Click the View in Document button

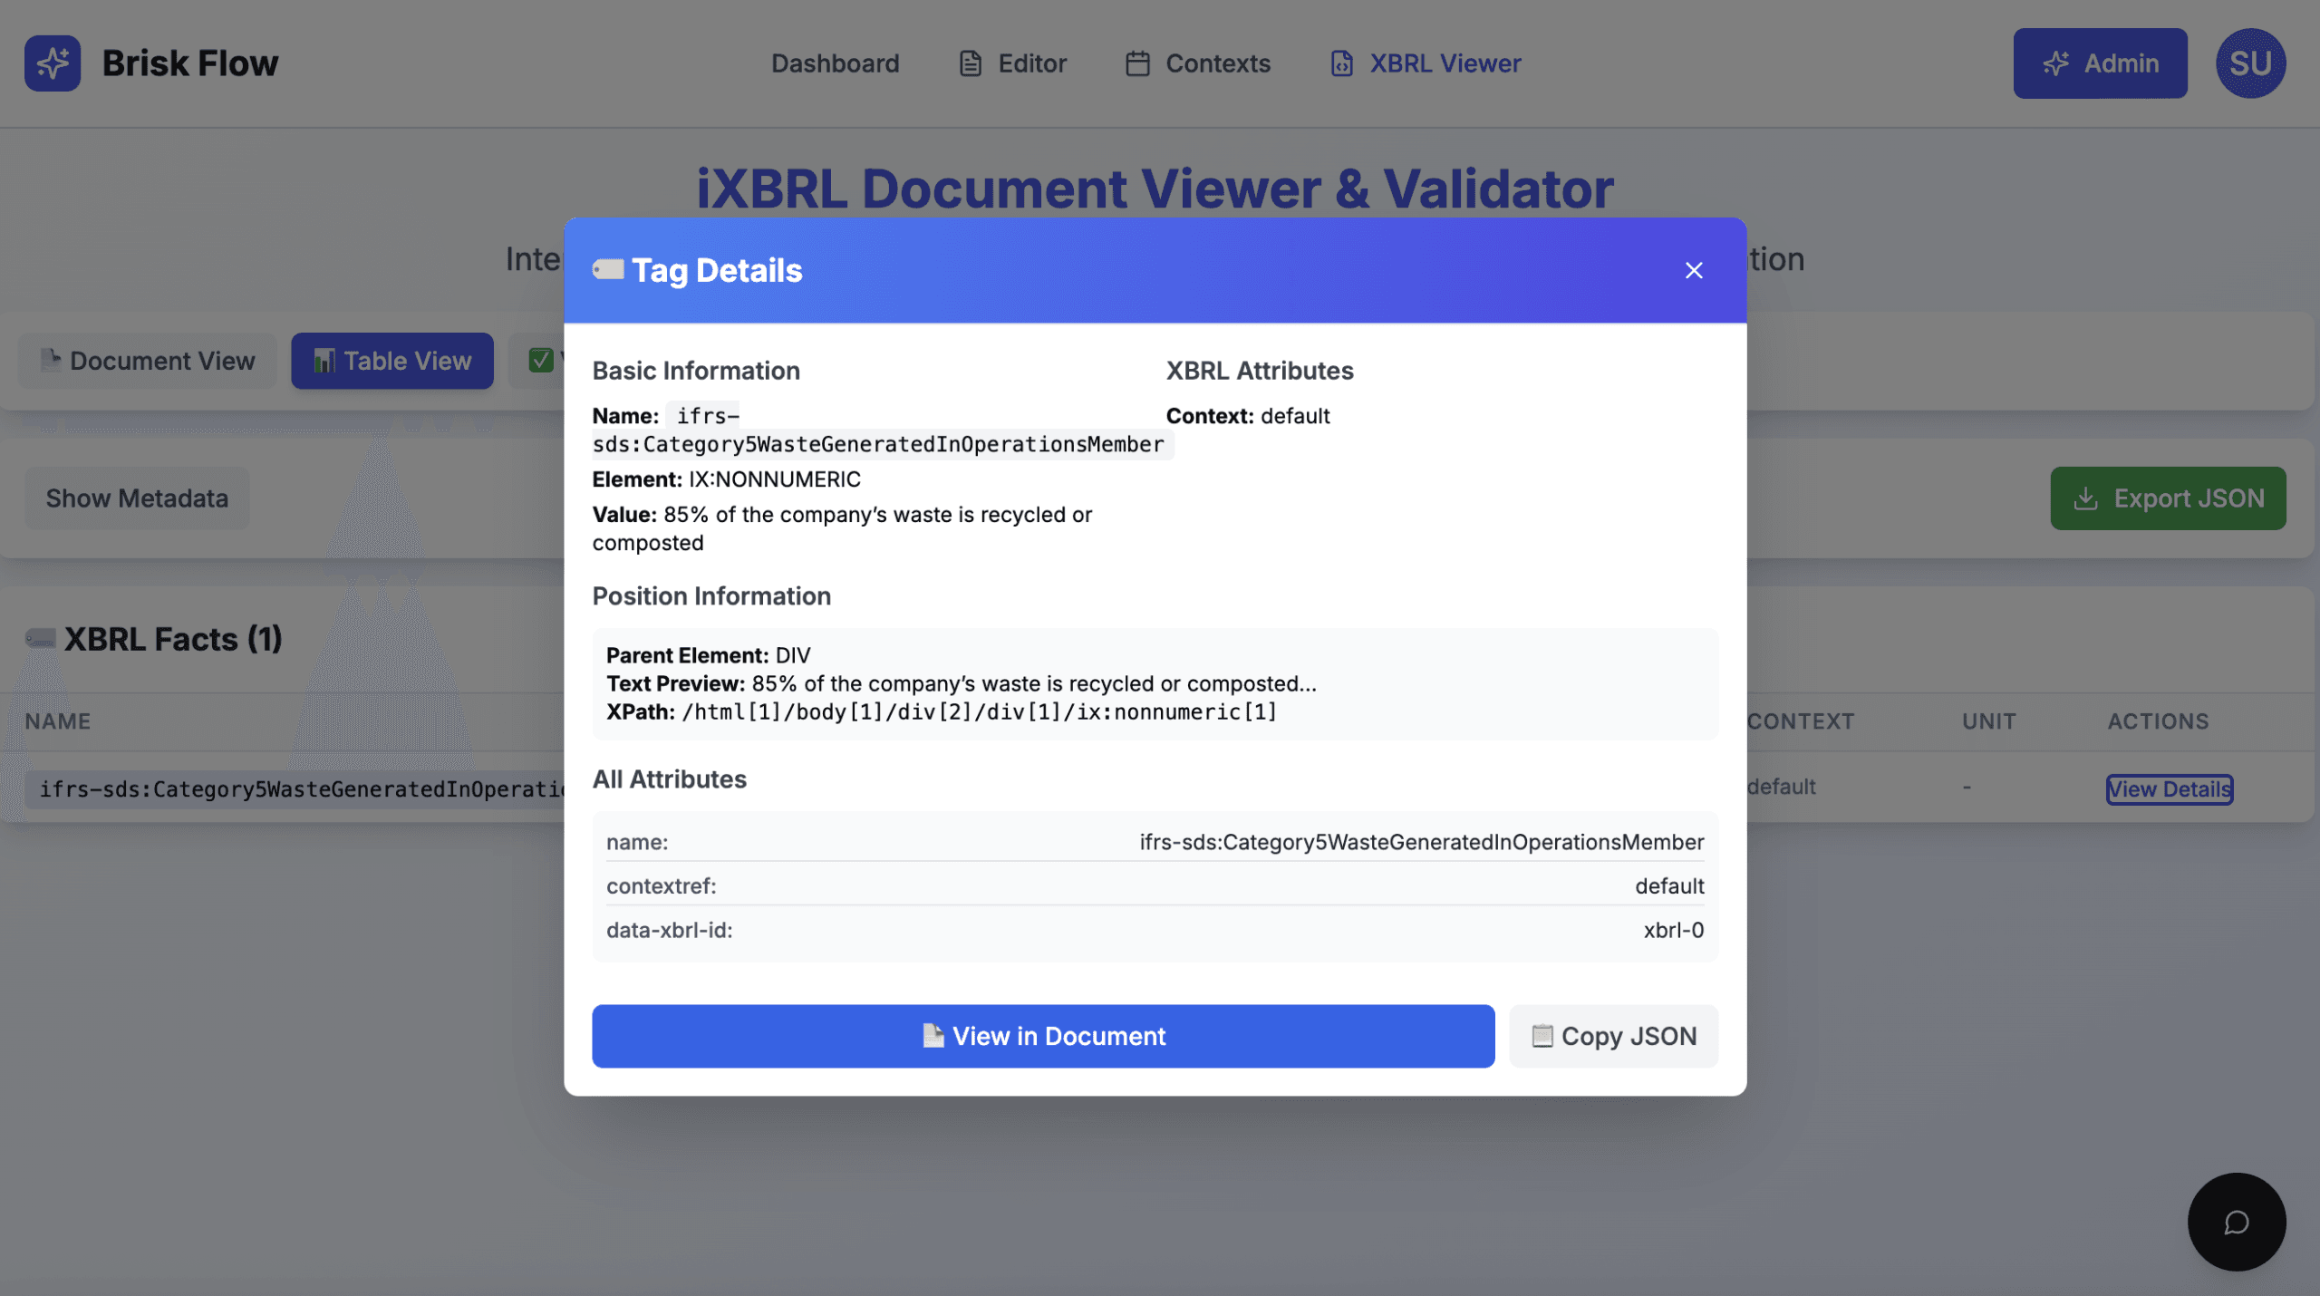point(1042,1036)
